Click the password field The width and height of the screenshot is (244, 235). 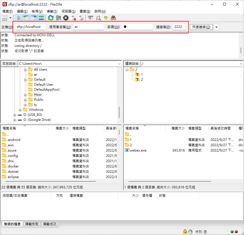click(x=137, y=27)
